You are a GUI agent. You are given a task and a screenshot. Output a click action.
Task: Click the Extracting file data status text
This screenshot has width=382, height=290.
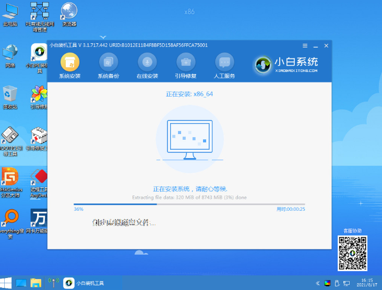click(189, 198)
